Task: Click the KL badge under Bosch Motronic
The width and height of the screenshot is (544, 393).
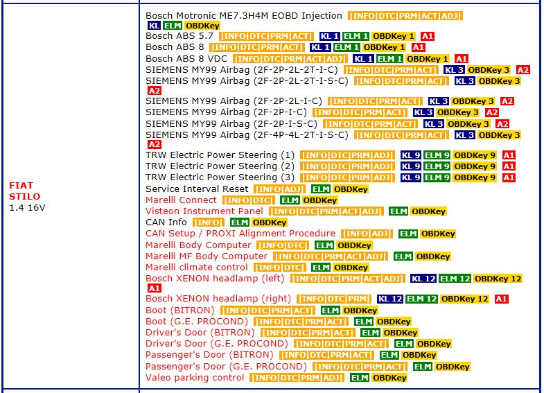Action: [x=154, y=26]
